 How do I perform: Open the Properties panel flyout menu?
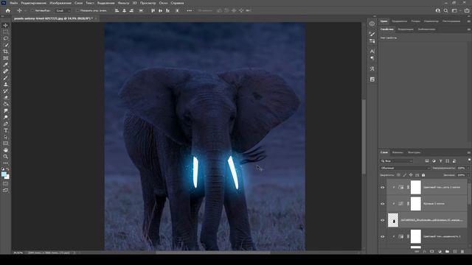point(469,29)
